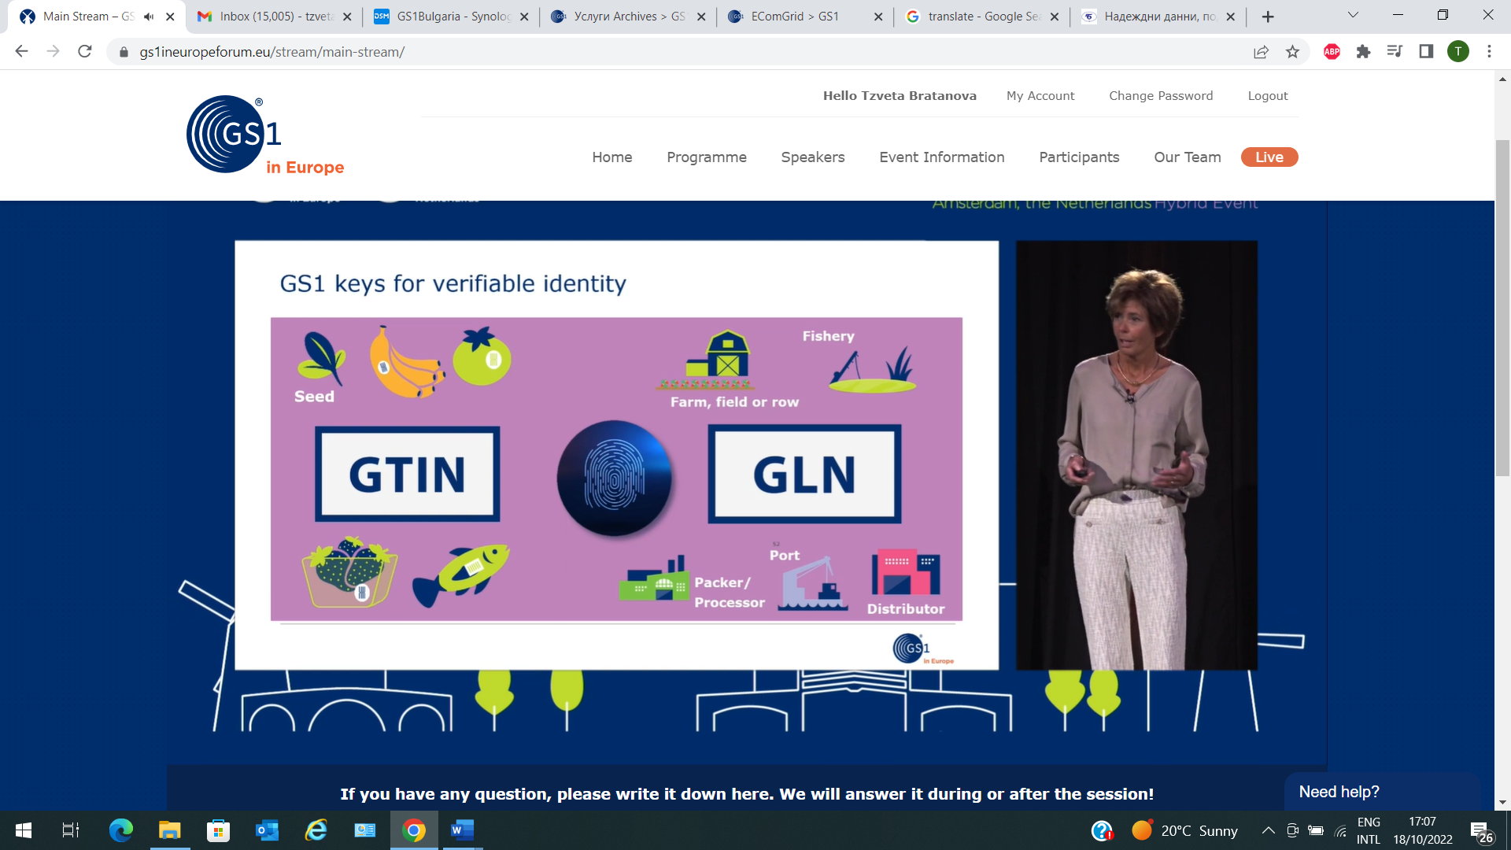
Task: Open the Need help? chat widget
Action: pos(1383,792)
